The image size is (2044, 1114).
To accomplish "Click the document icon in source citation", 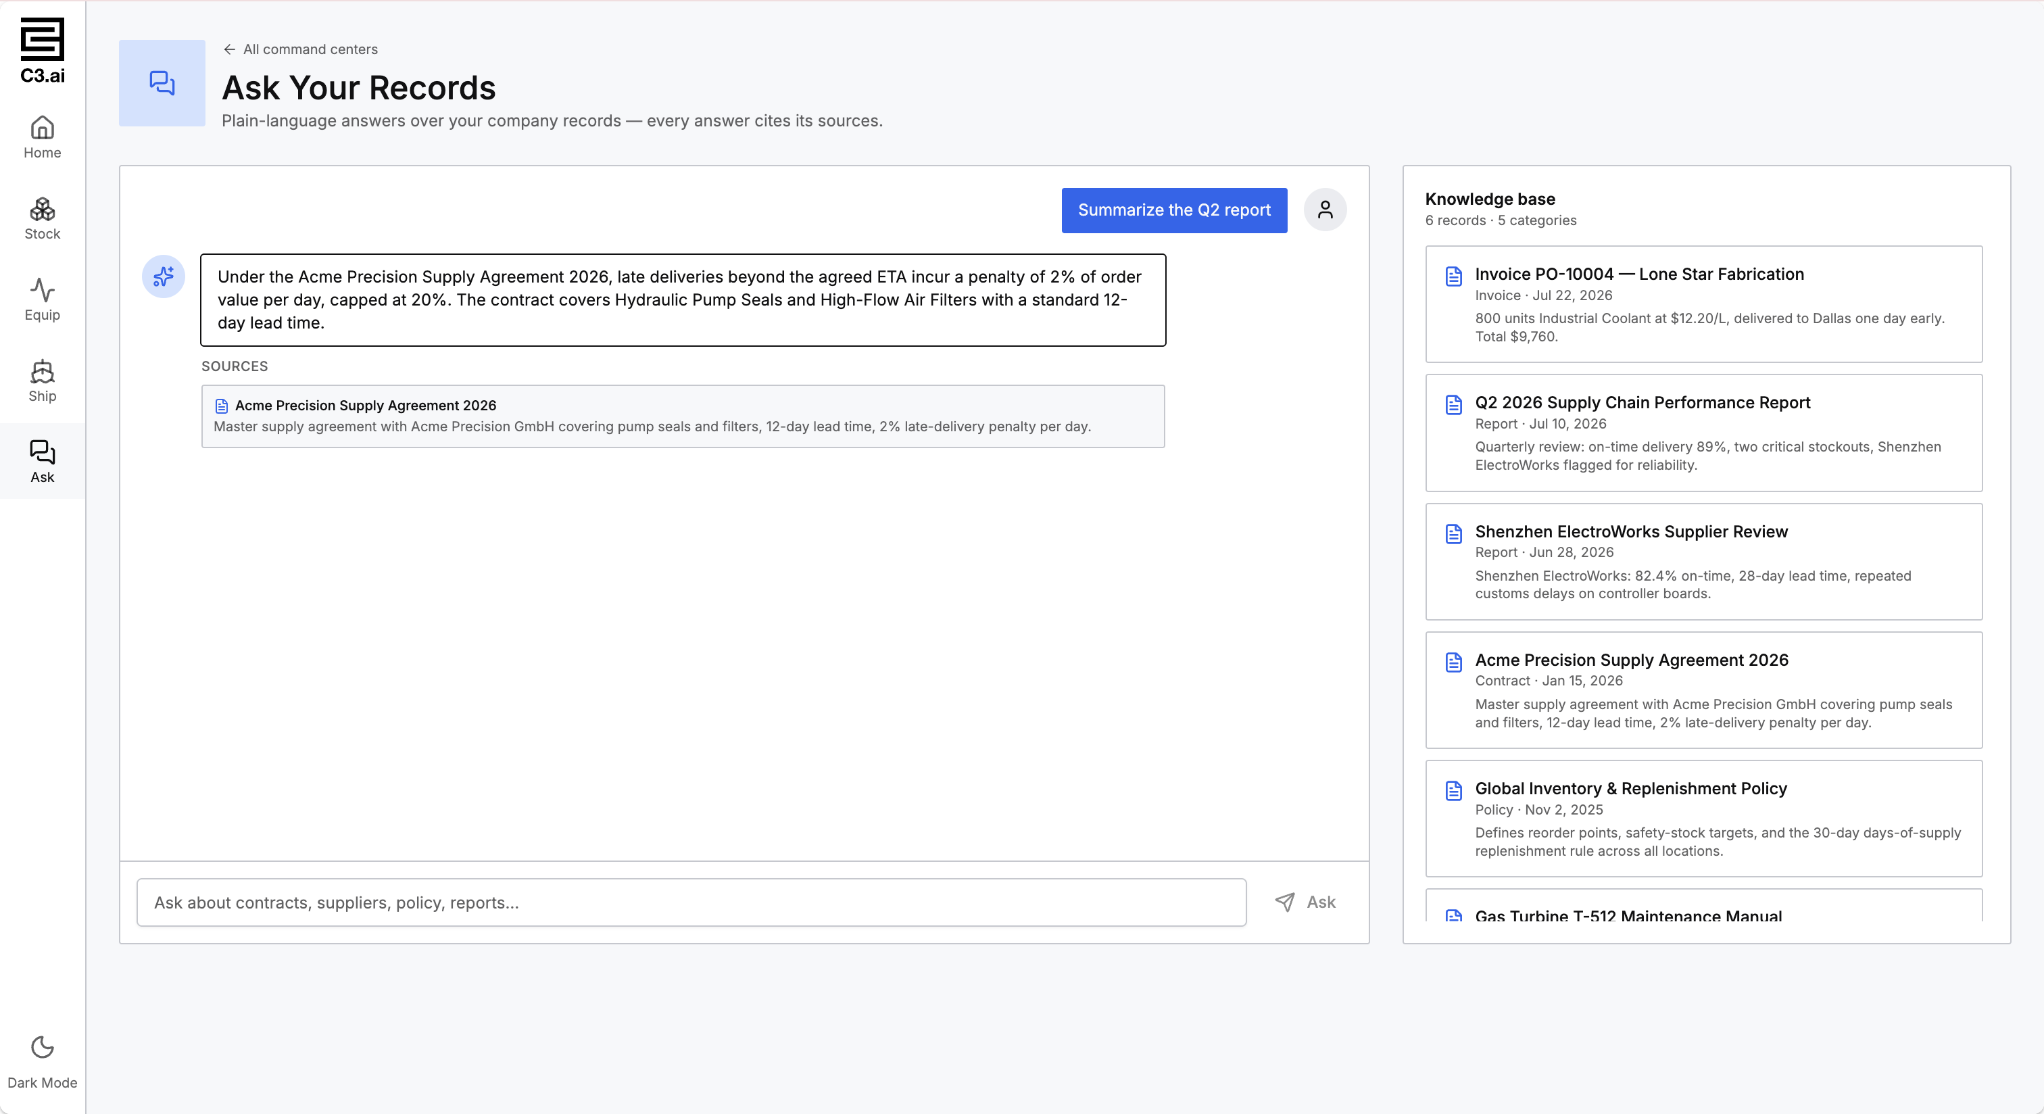I will (222, 406).
